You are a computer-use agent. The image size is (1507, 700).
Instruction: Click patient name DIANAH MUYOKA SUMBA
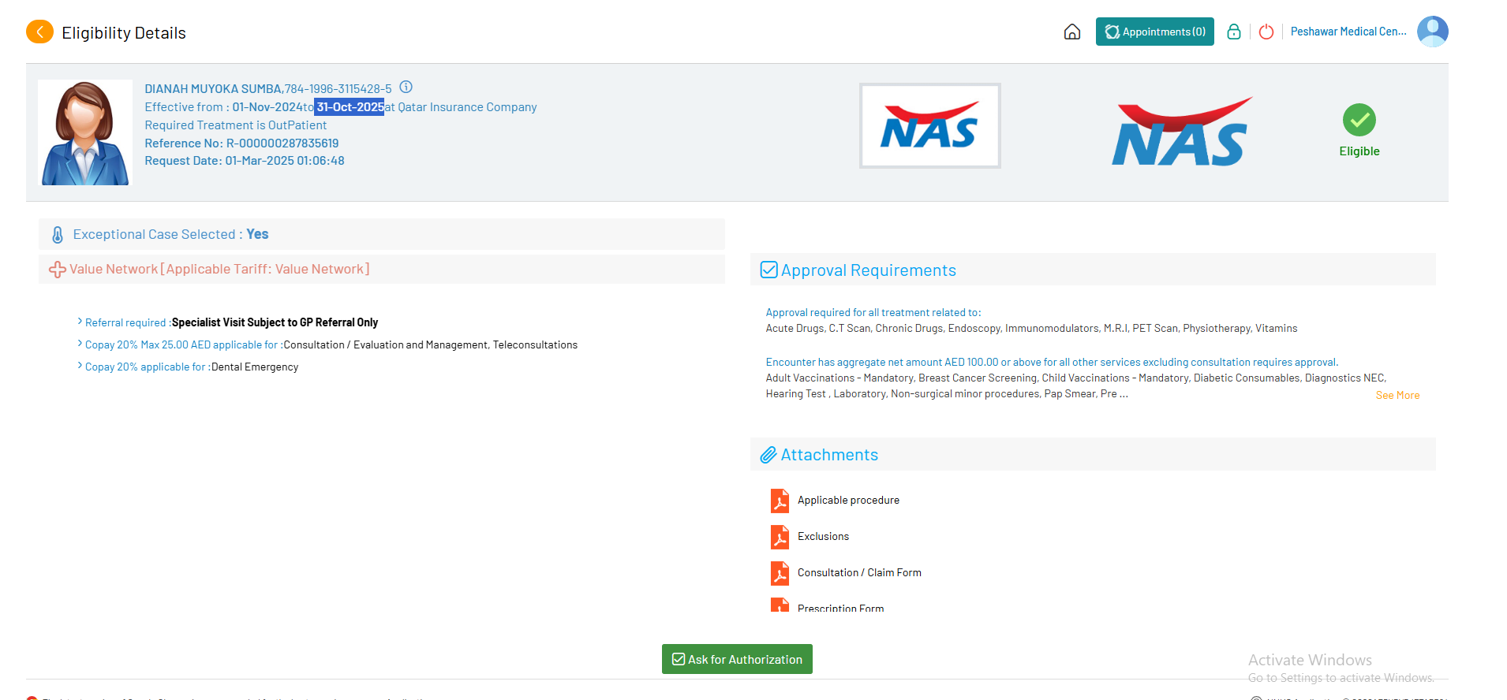pos(213,88)
